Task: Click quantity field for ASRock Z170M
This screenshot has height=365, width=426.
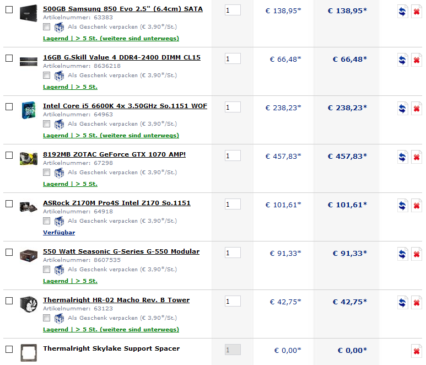Action: coord(233,204)
